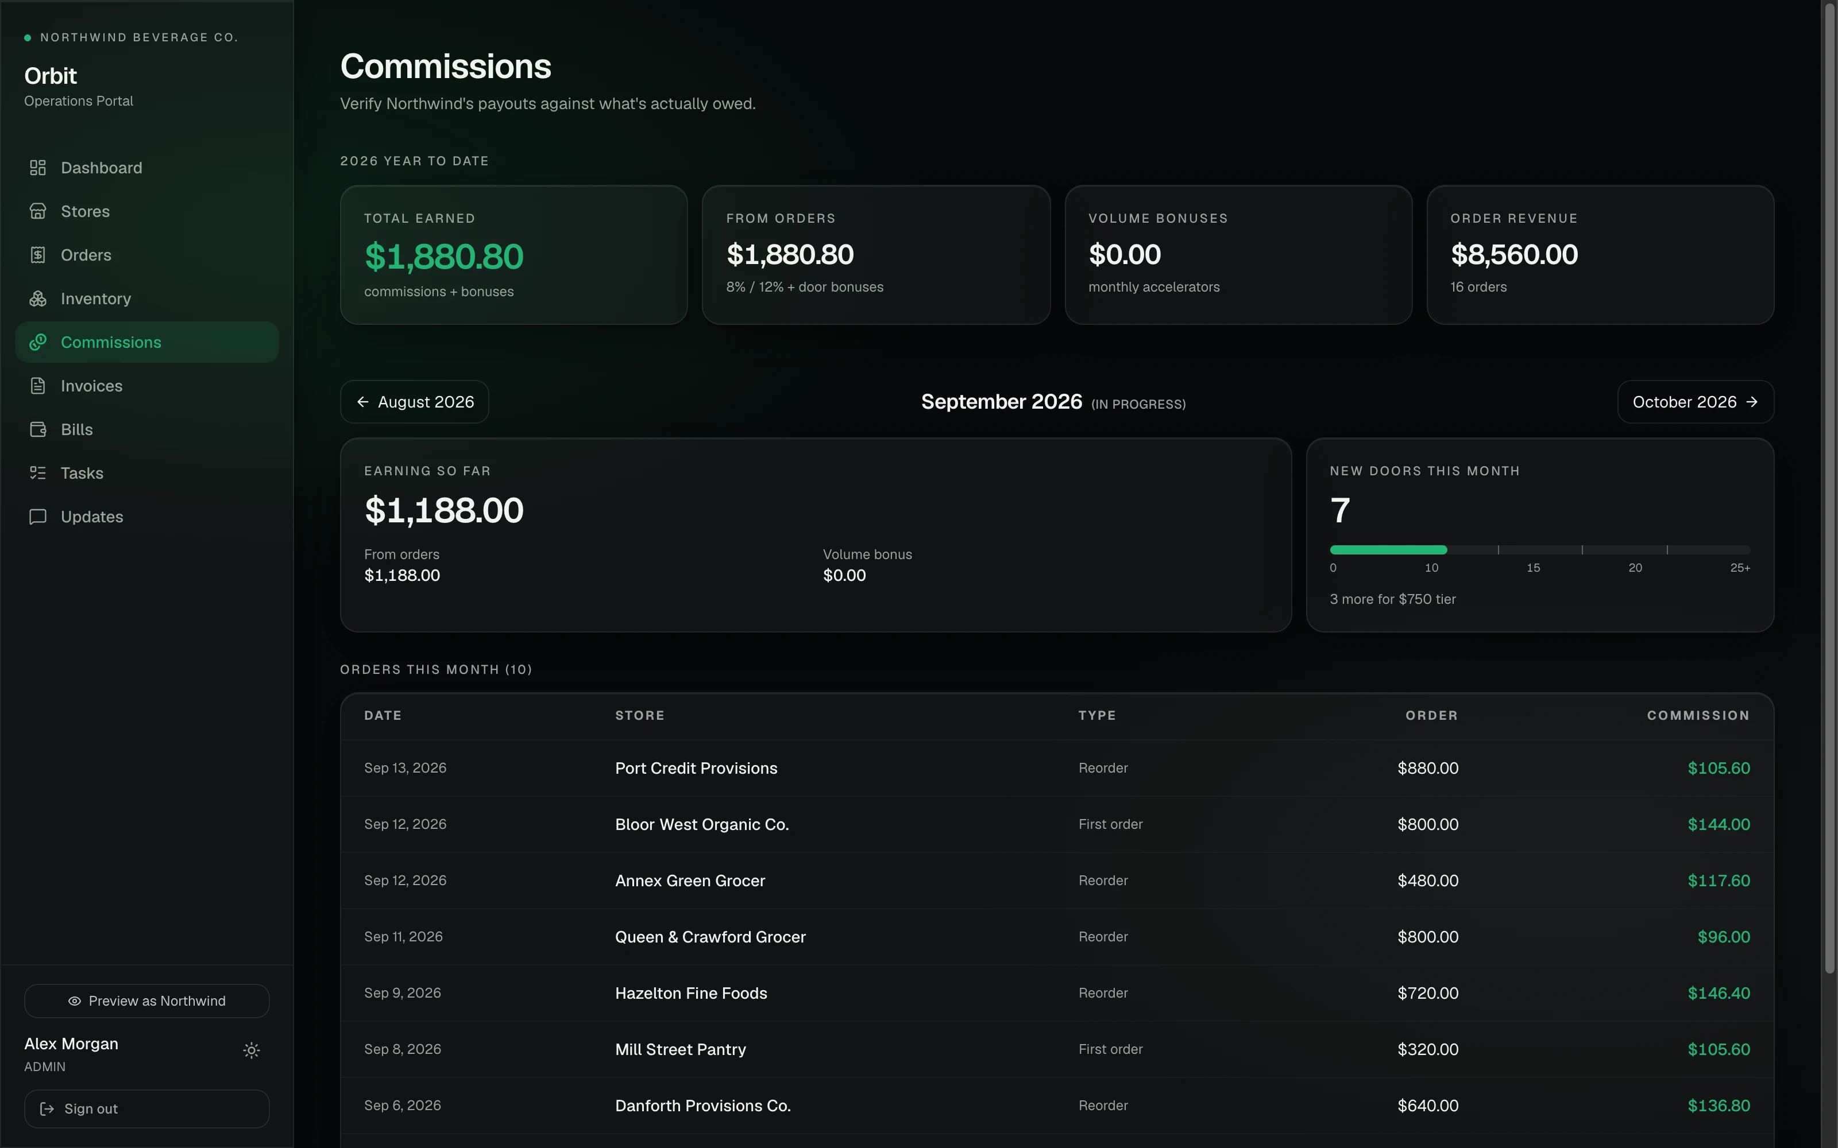Screen dimensions: 1838x1148
Task: Click Mill Street Pantry store name
Action: click(681, 1049)
